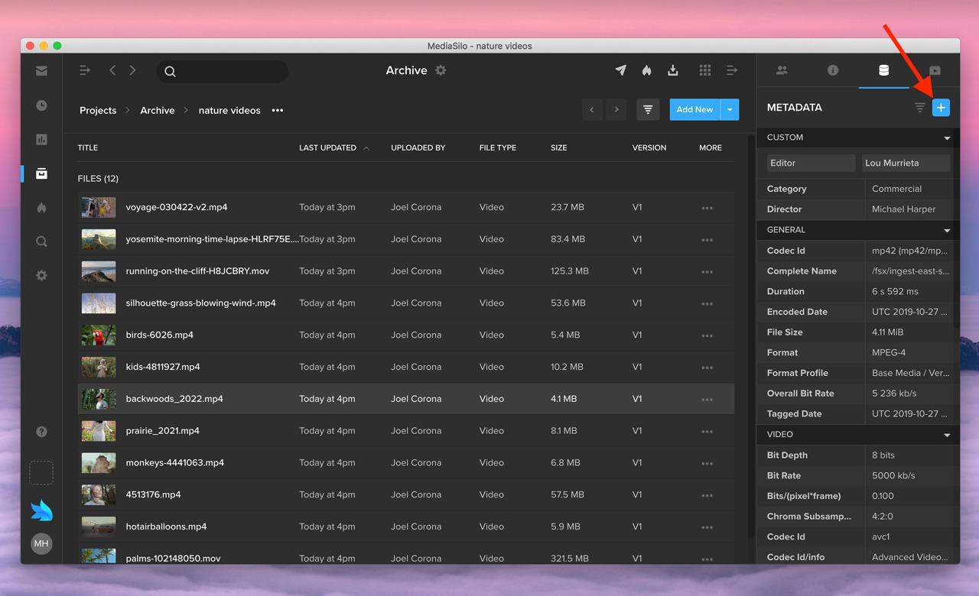
Task: Select the birds-6026.mp4 thumbnail
Action: (99, 335)
